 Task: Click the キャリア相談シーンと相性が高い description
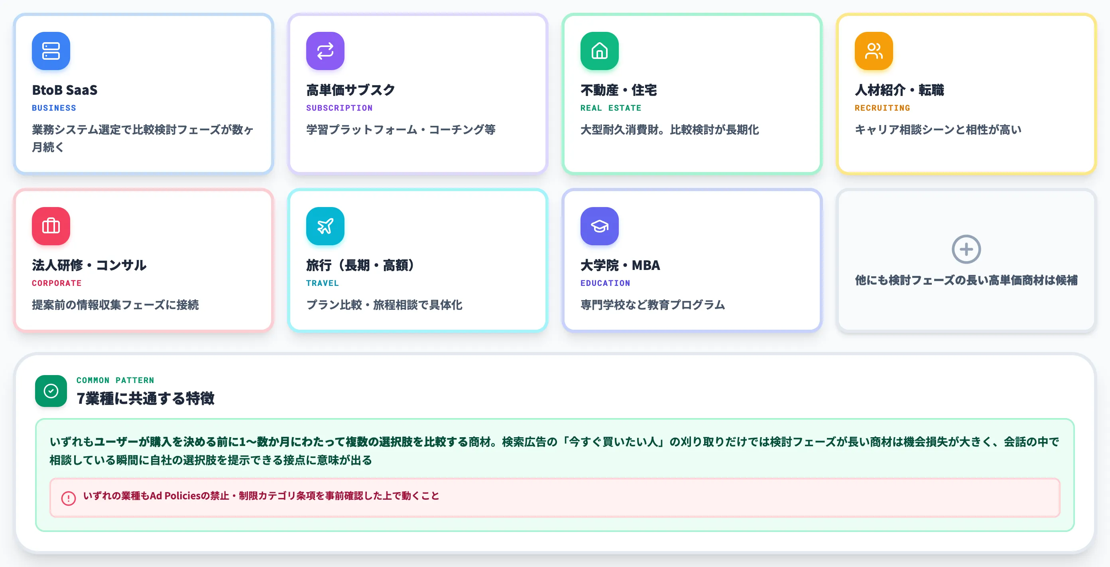pos(938,129)
